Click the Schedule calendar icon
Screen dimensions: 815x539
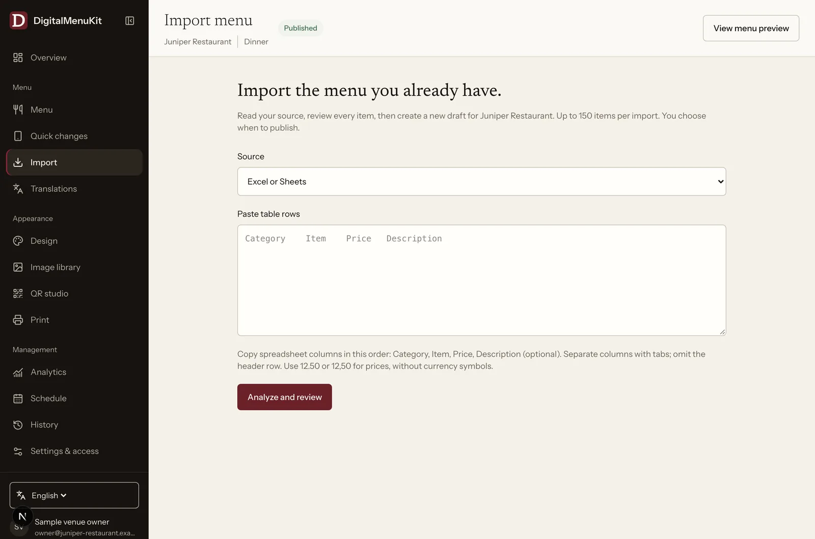18,399
